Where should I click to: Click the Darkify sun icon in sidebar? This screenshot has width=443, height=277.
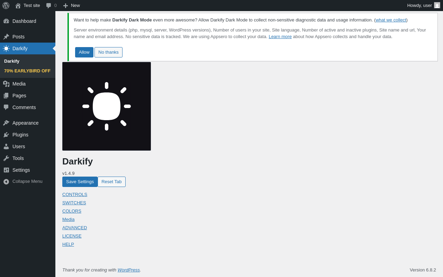point(6,48)
